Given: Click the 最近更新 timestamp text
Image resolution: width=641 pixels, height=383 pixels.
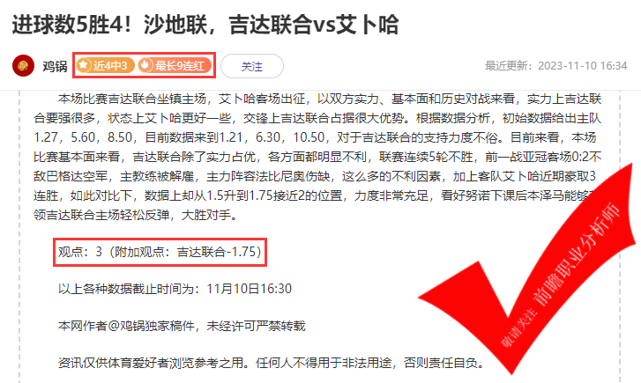Looking at the screenshot, I should 556,66.
